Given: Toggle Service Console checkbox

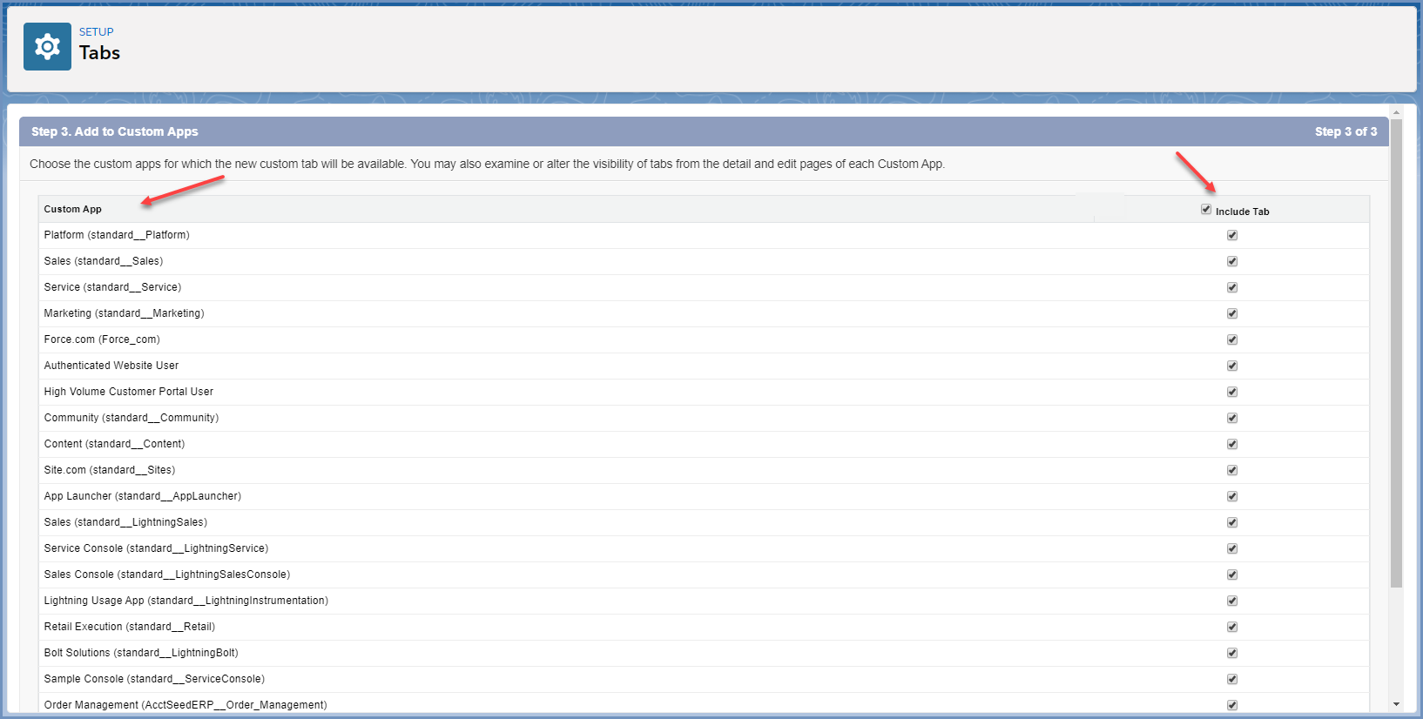Looking at the screenshot, I should pyautogui.click(x=1232, y=548).
